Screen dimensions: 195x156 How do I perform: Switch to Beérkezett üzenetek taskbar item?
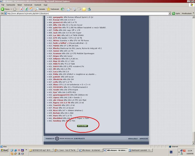[140, 150]
